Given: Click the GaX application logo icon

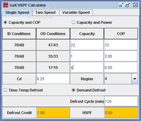Looking at the screenshot, I should (6, 5).
